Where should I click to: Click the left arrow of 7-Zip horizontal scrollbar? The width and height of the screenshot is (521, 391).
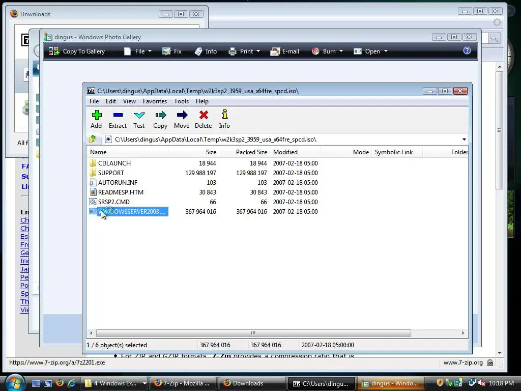point(92,333)
